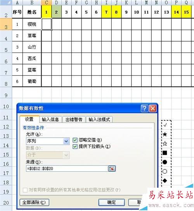Switch to the 输入信息 tab
Image resolution: width=194 pixels, height=211 pixels.
50,120
